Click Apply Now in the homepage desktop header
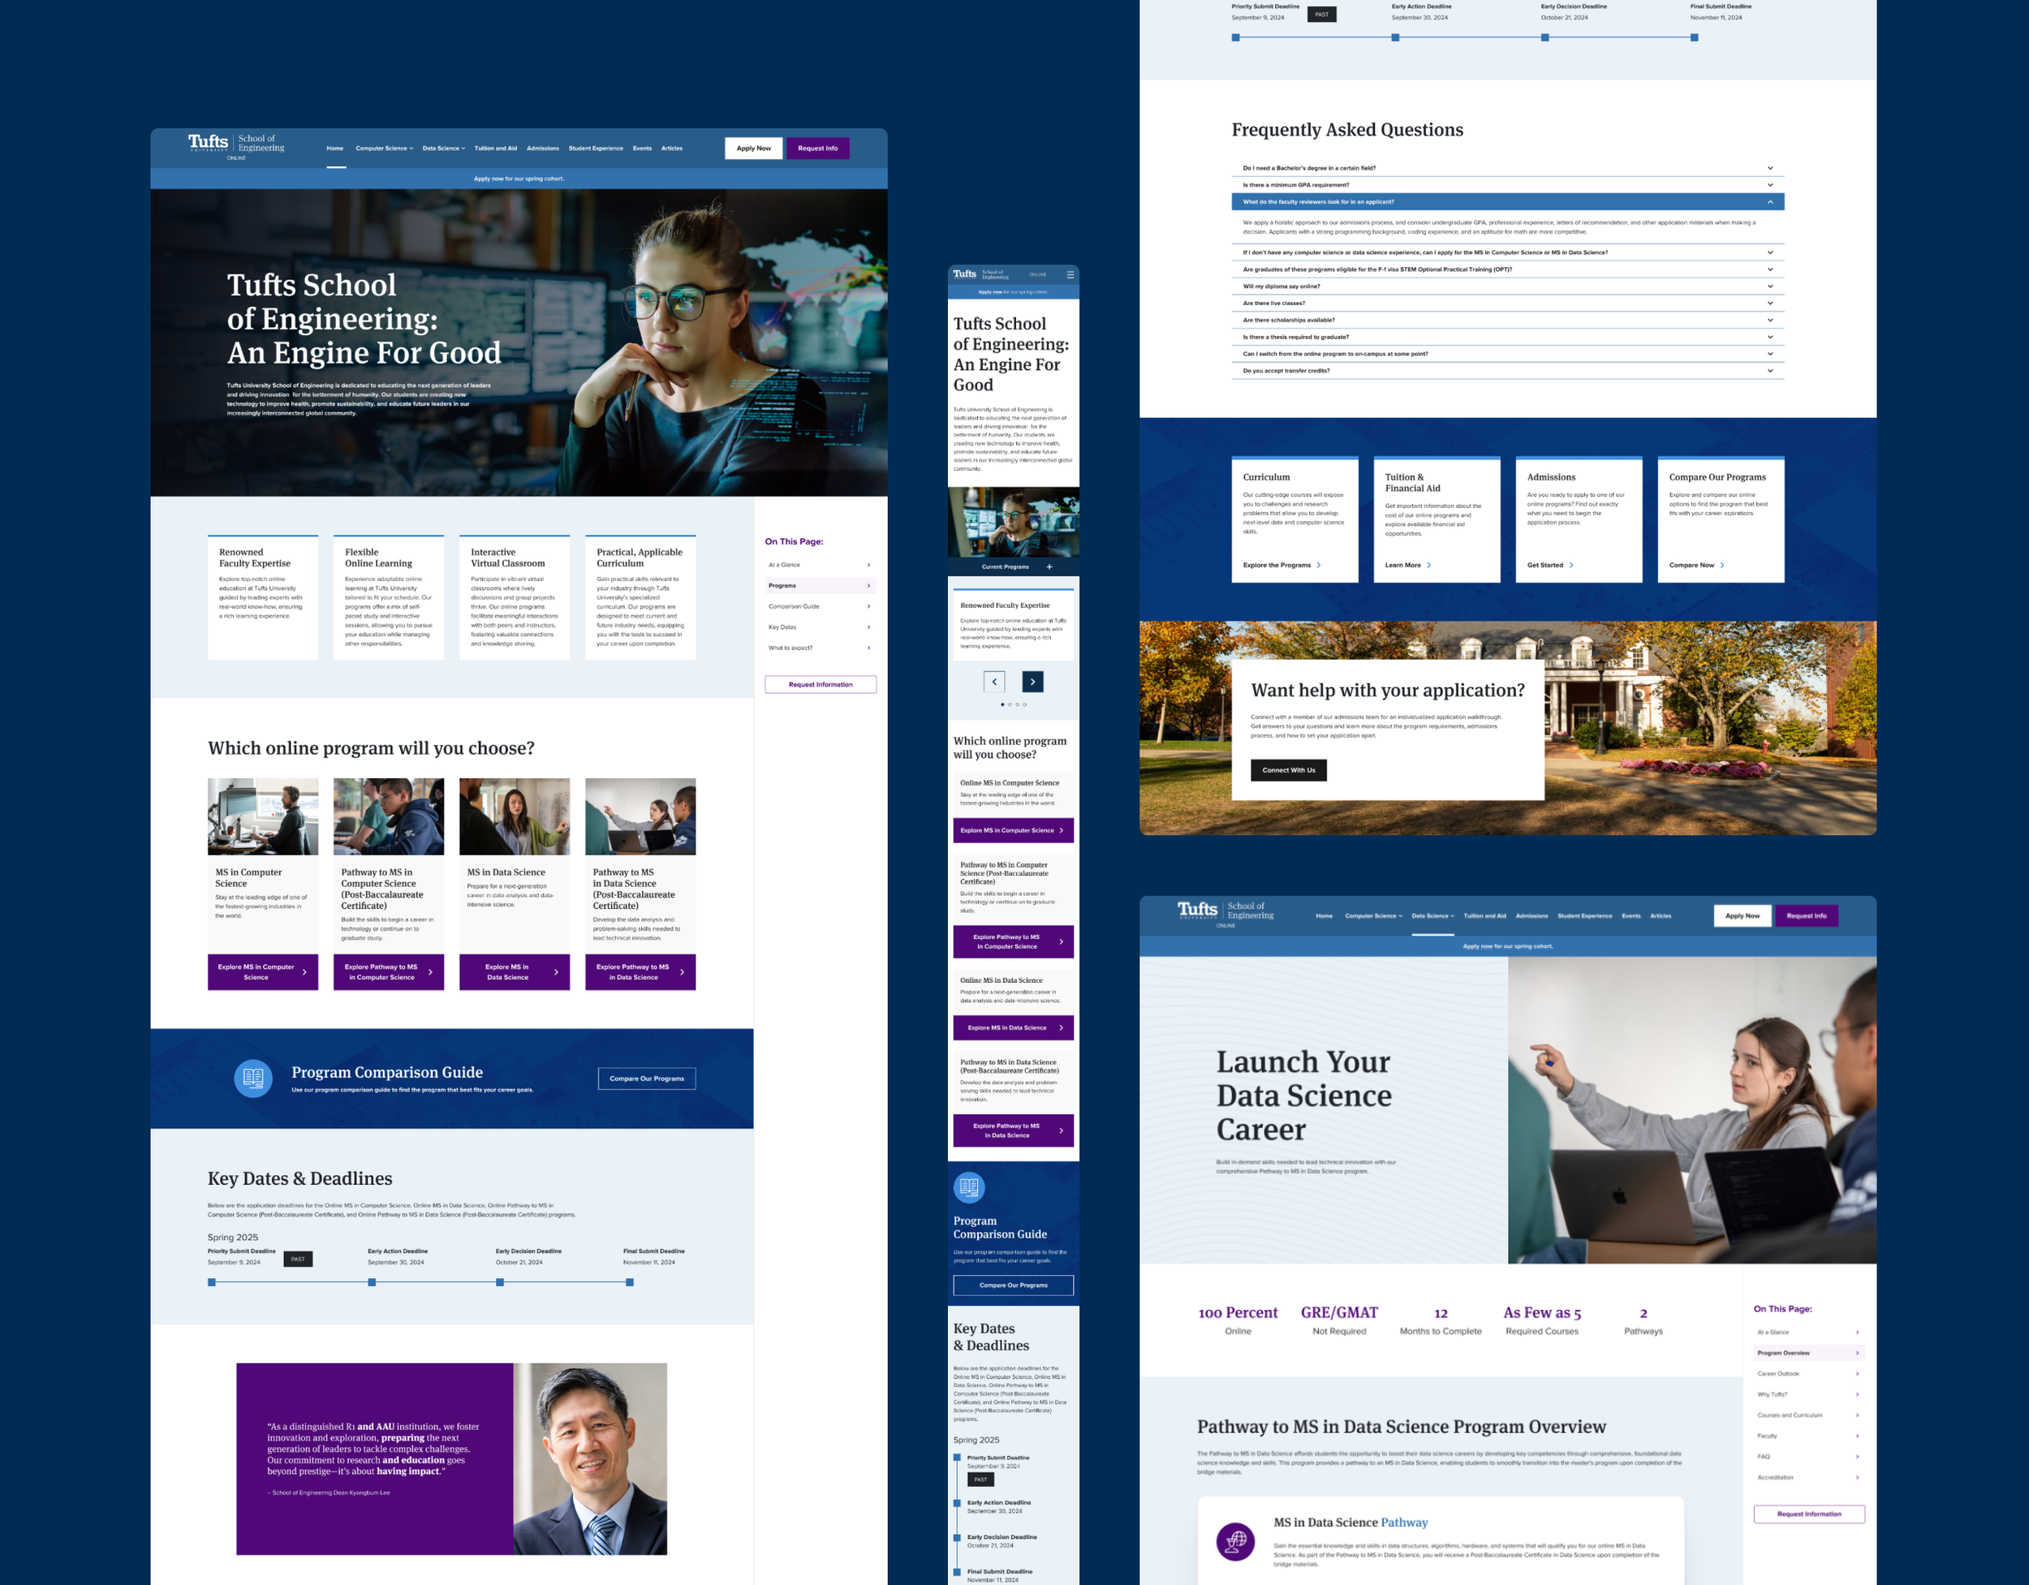The image size is (2029, 1585). (753, 149)
